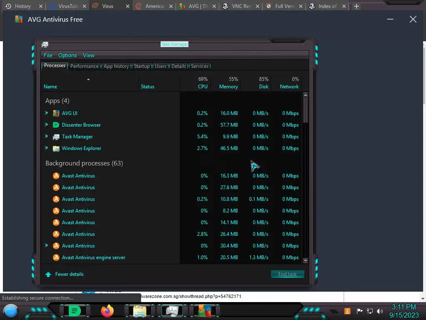Screen dimensions: 426x320
Task: Open the Action Center flag tray icon
Action: click(x=359, y=311)
